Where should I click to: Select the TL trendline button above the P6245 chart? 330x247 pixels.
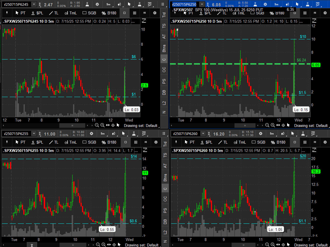coord(54,13)
